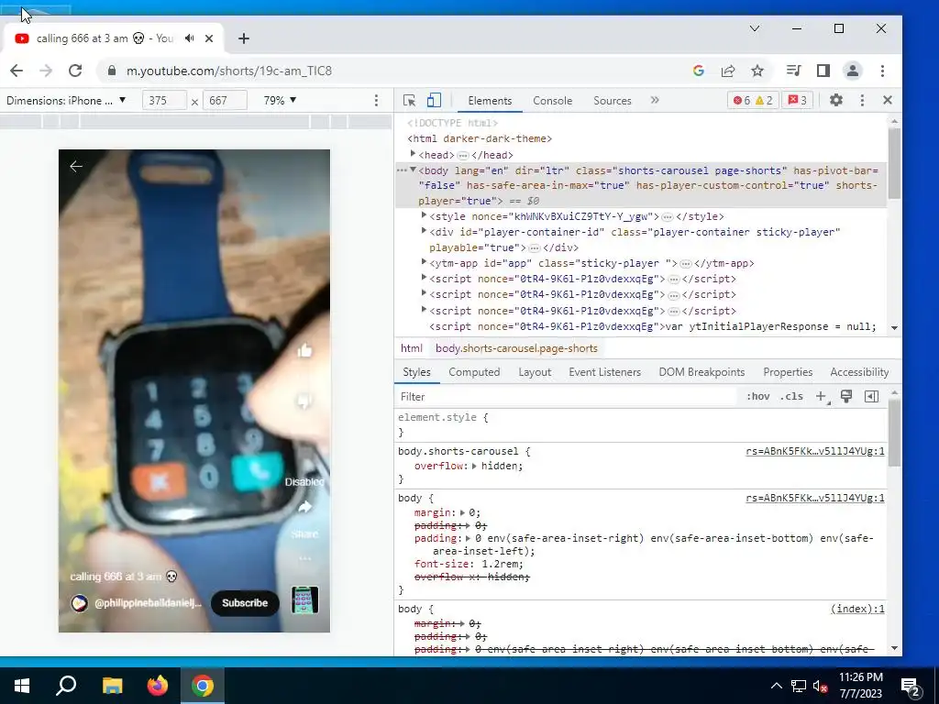Toggle the rendering emulations paintbrush icon
939x704 pixels.
[x=846, y=396]
